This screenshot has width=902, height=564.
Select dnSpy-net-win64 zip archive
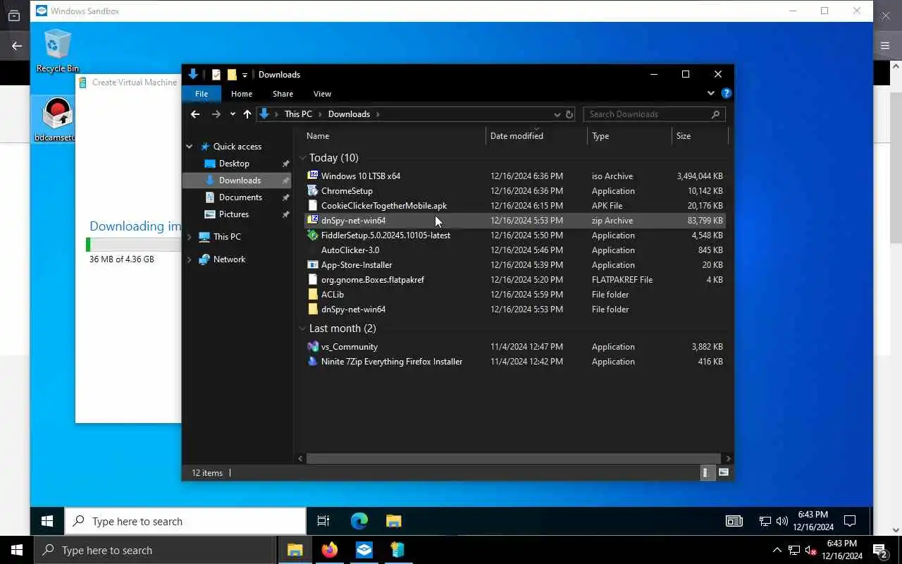click(515, 220)
